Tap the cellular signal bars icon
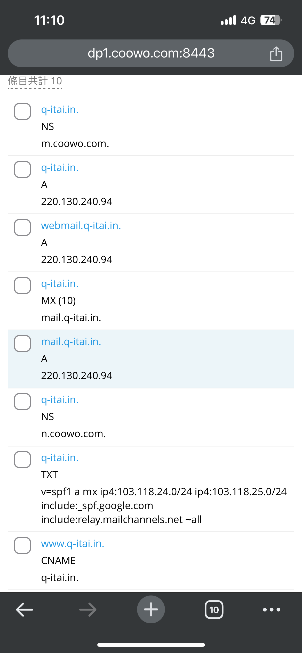 pos(228,20)
